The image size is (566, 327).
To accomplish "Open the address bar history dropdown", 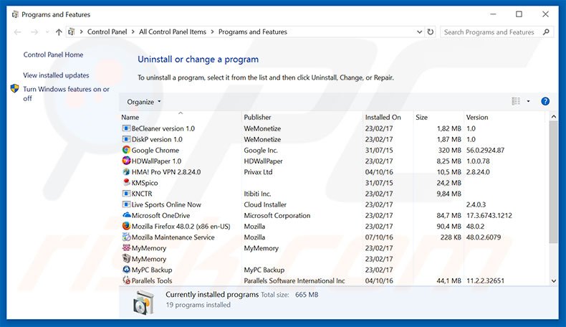I will (x=419, y=32).
